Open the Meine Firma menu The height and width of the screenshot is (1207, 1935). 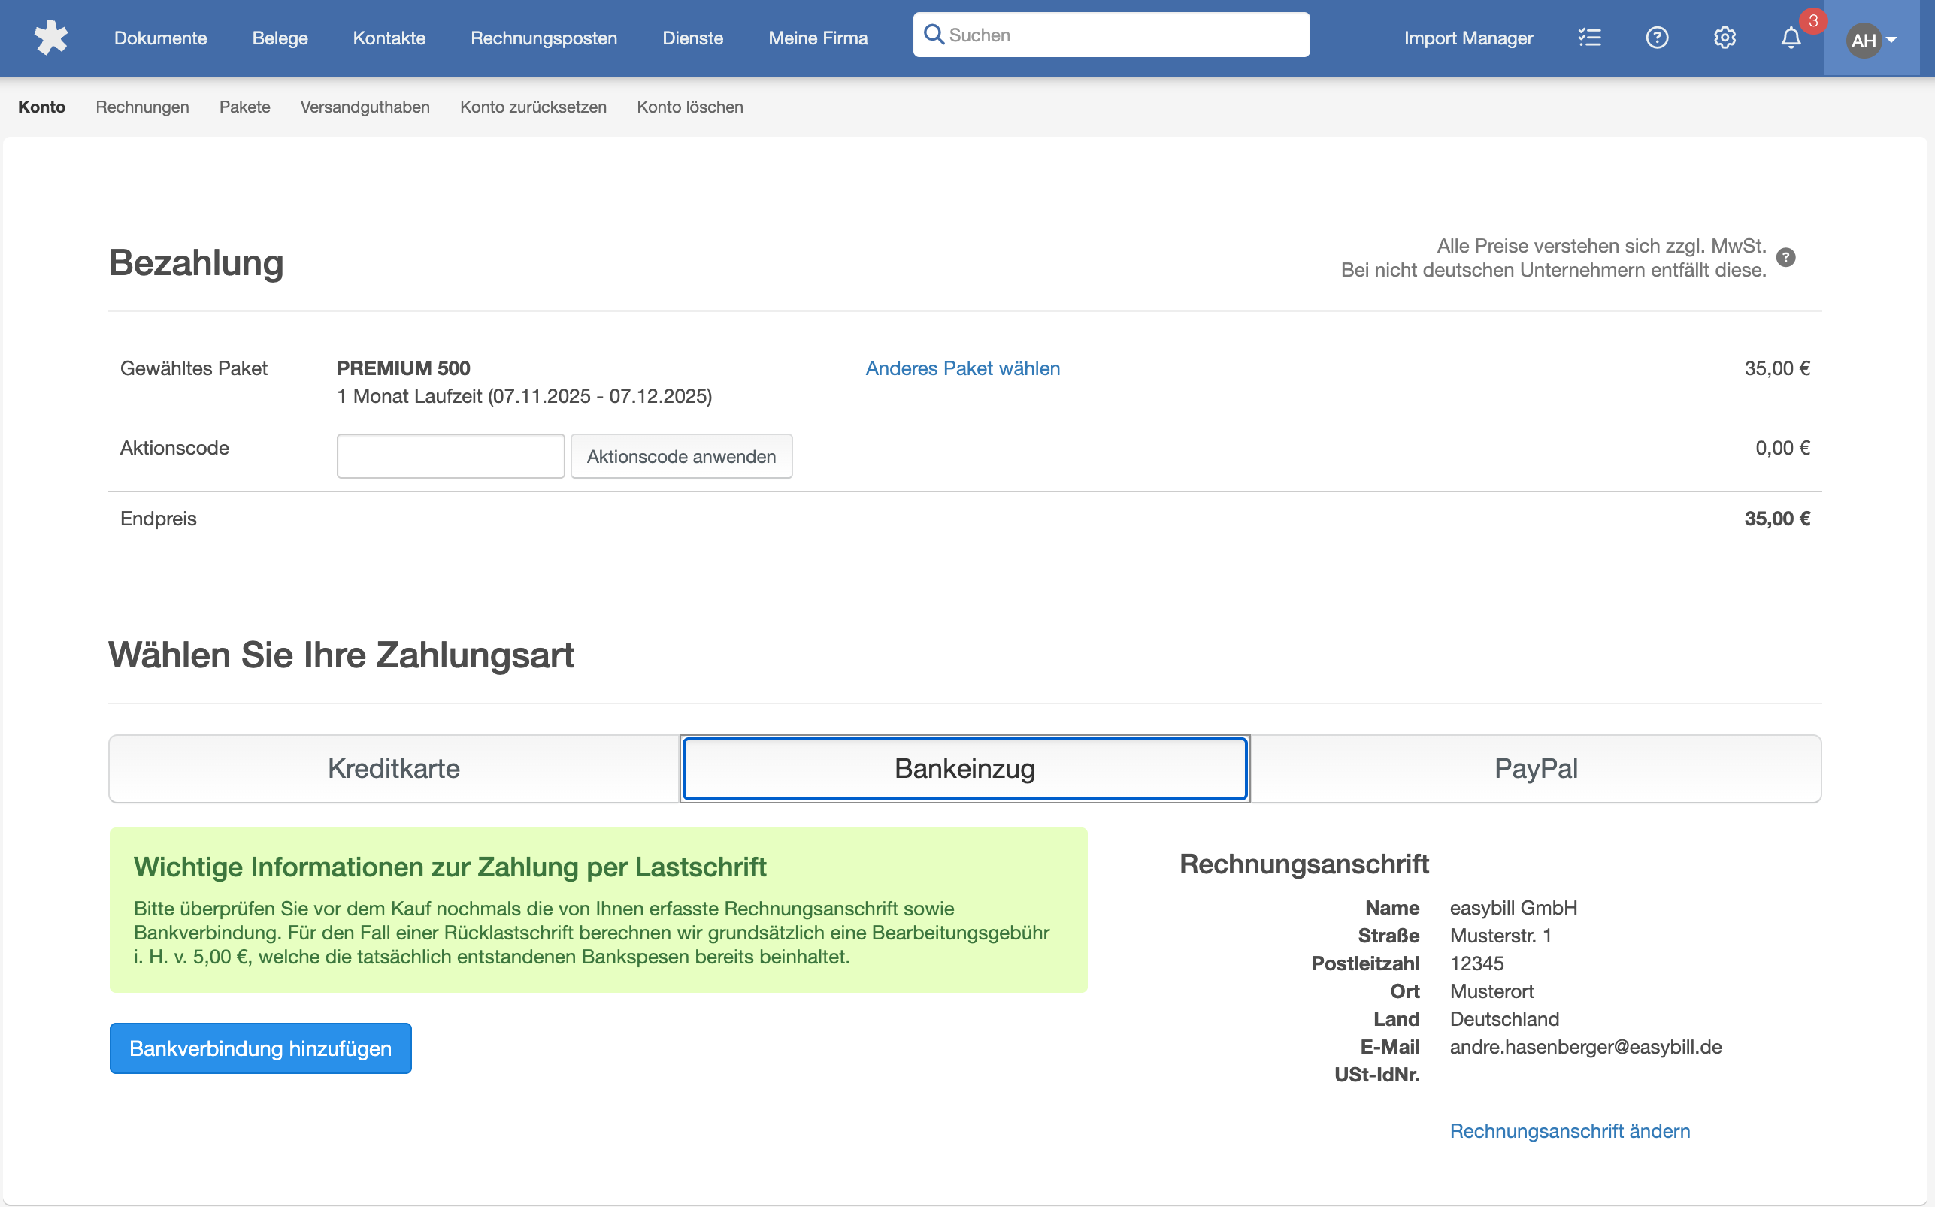(817, 38)
